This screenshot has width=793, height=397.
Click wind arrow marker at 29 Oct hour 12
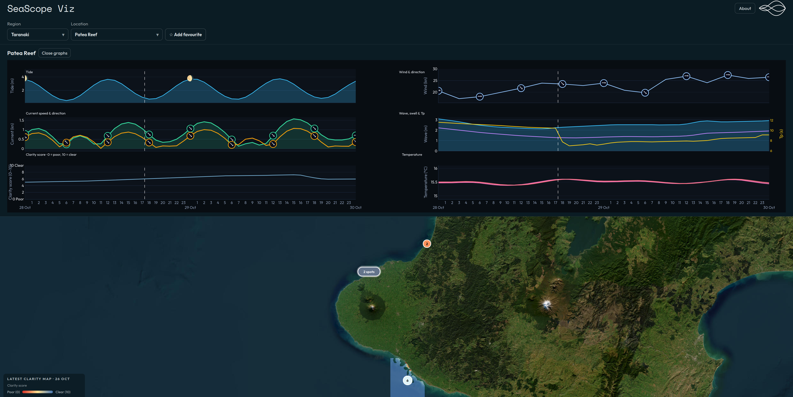coord(686,76)
